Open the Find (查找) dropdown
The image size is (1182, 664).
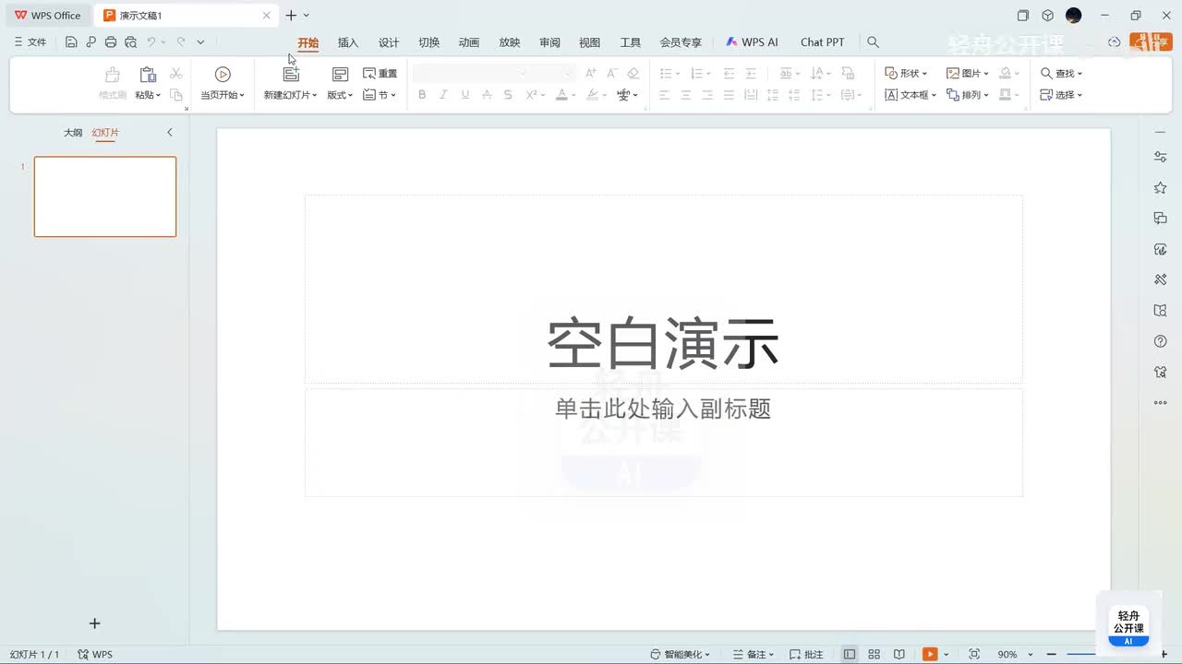point(1061,74)
